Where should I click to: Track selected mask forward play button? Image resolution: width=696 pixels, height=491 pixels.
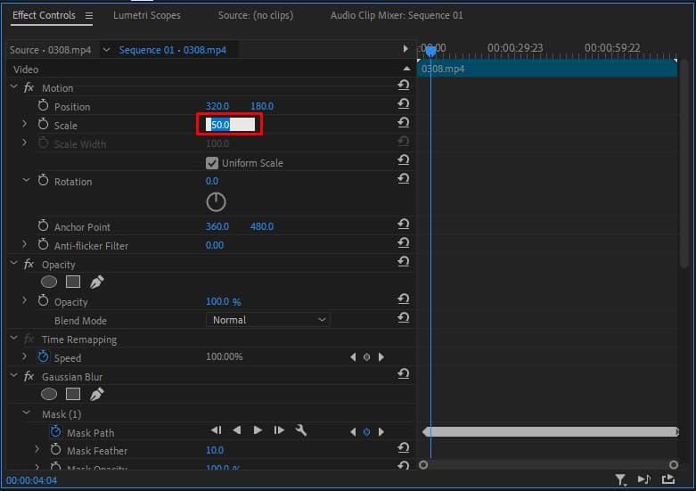[x=258, y=430]
